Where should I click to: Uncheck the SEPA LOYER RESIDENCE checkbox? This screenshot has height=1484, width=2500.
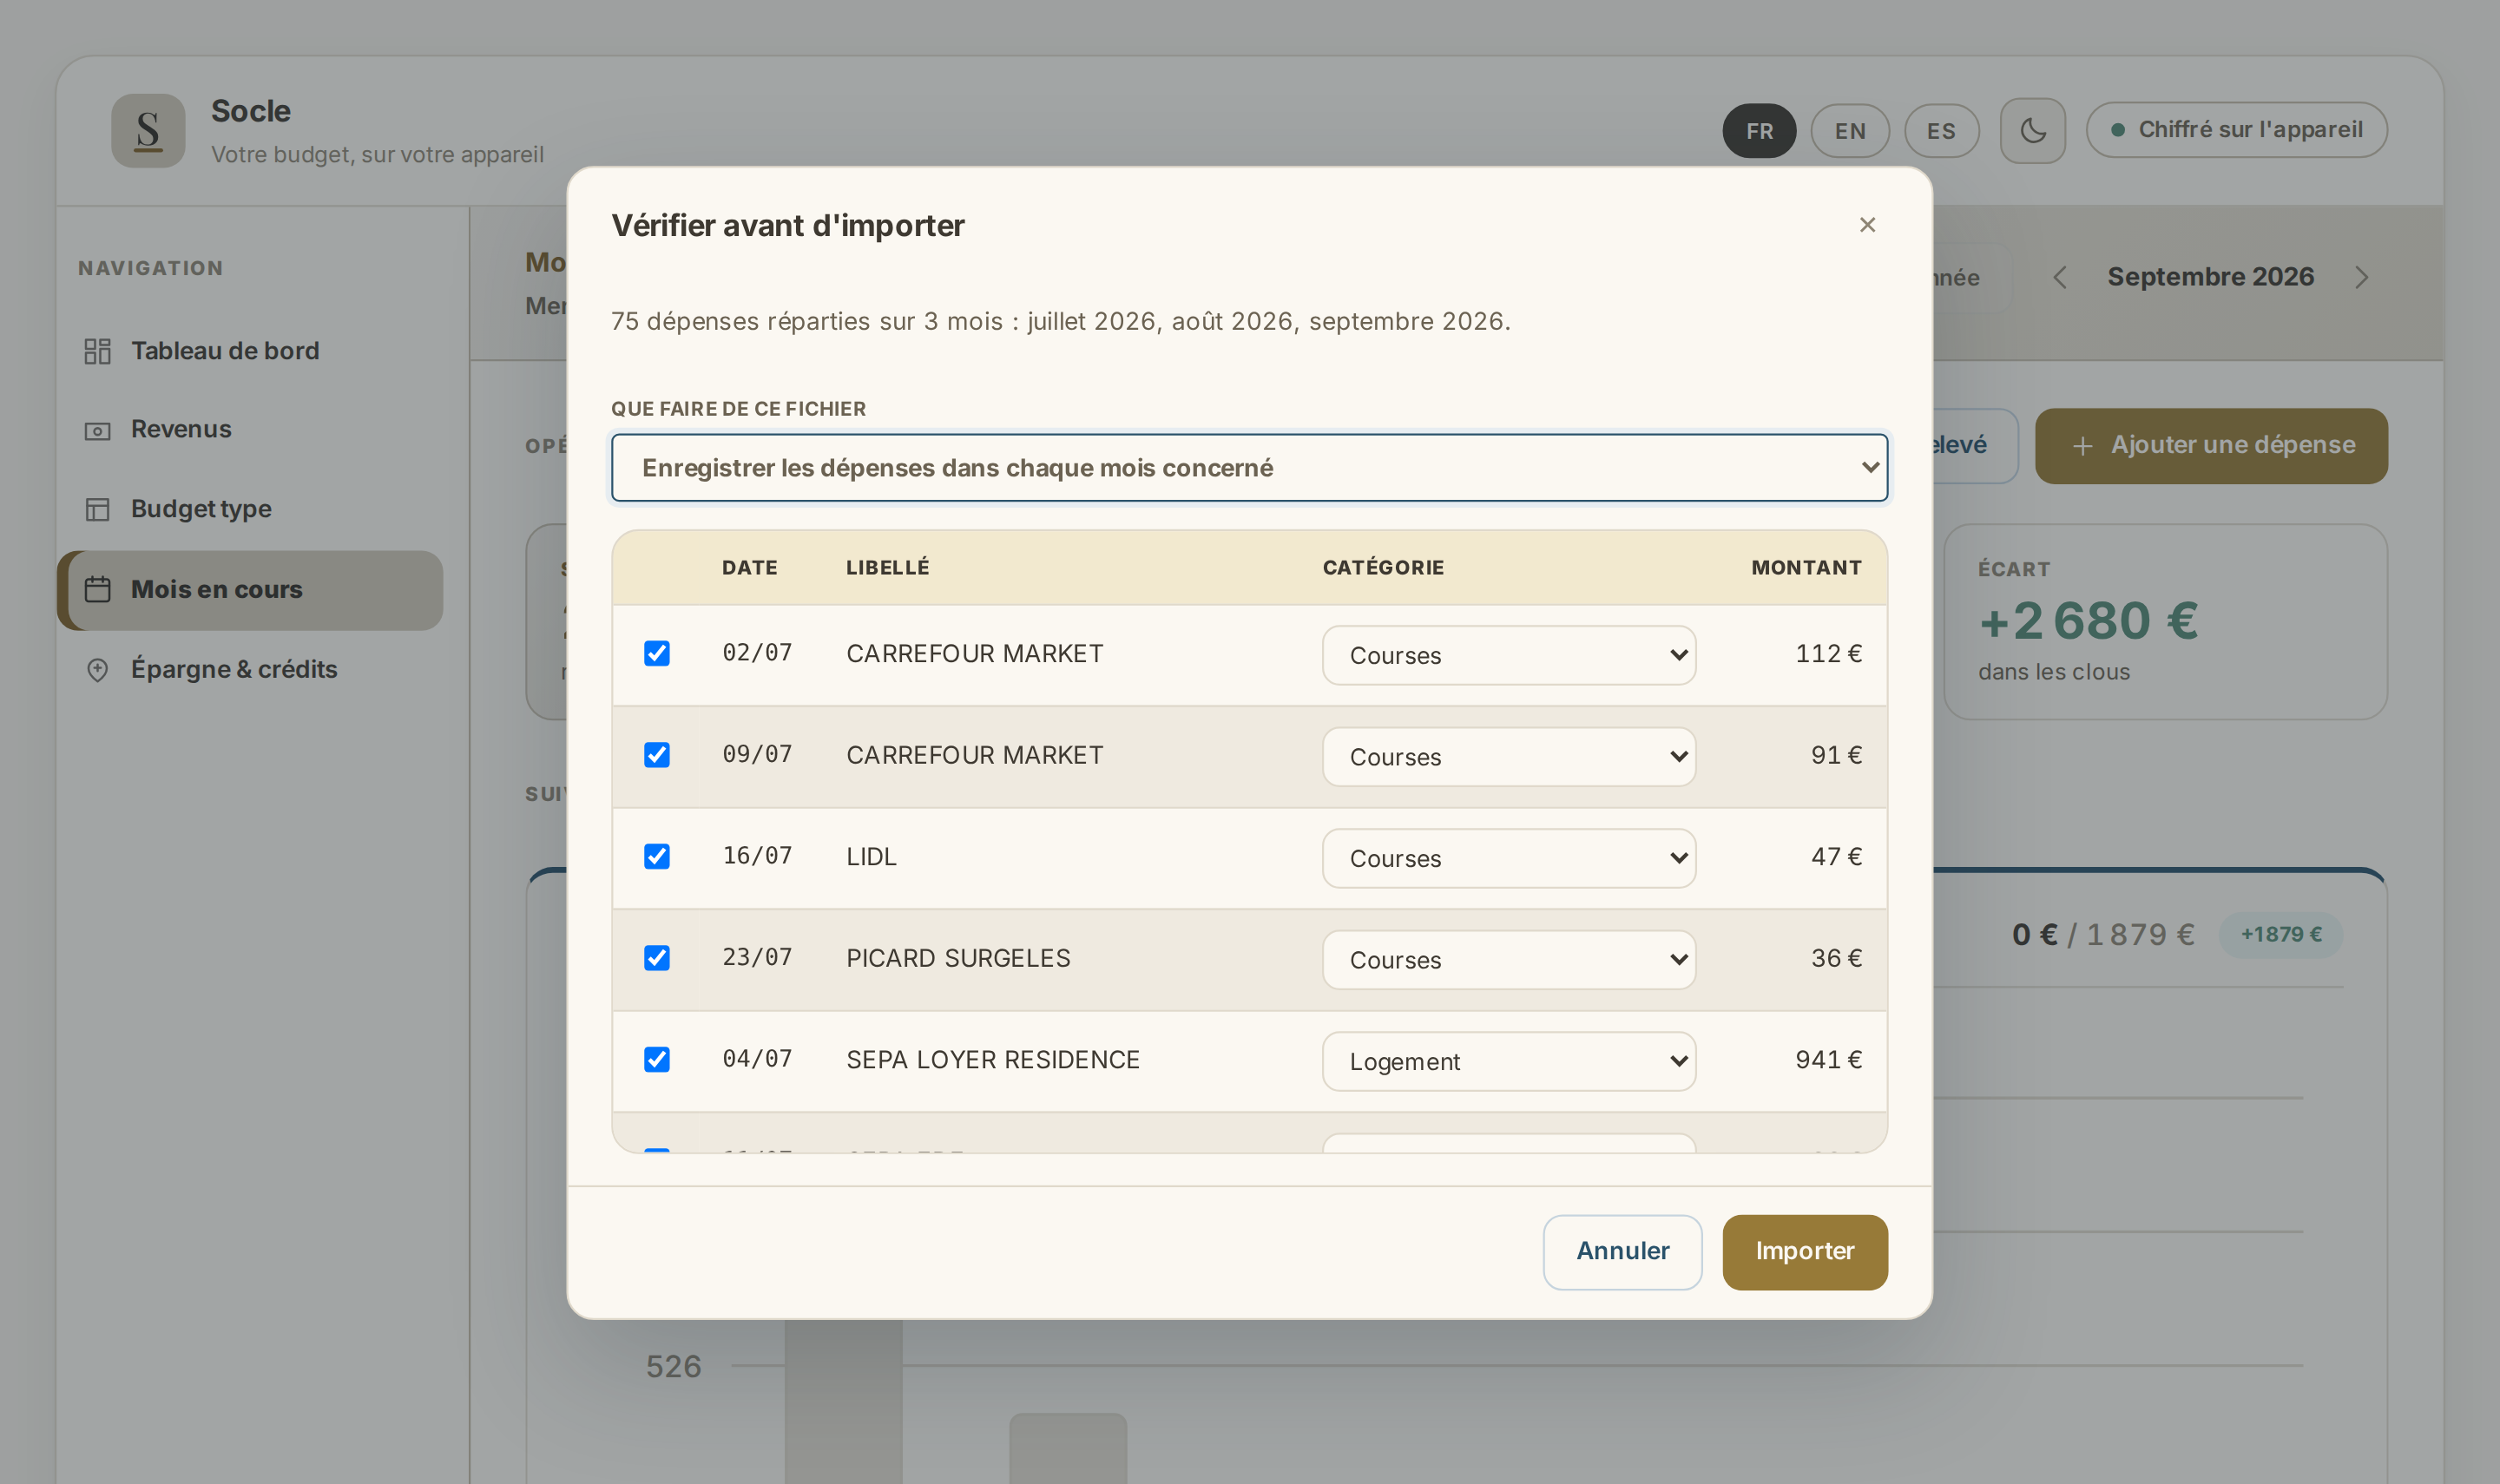click(657, 1059)
